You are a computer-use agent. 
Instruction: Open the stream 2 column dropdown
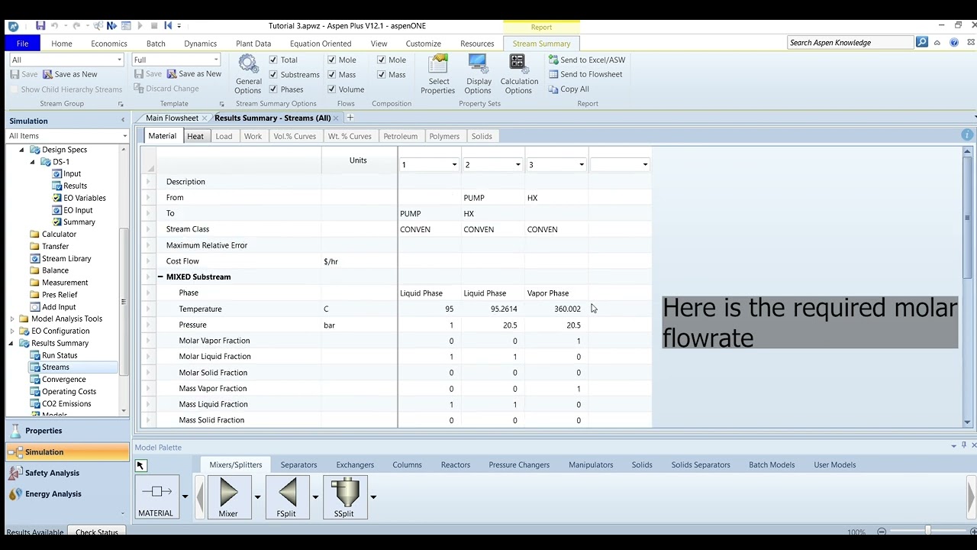[x=518, y=165]
